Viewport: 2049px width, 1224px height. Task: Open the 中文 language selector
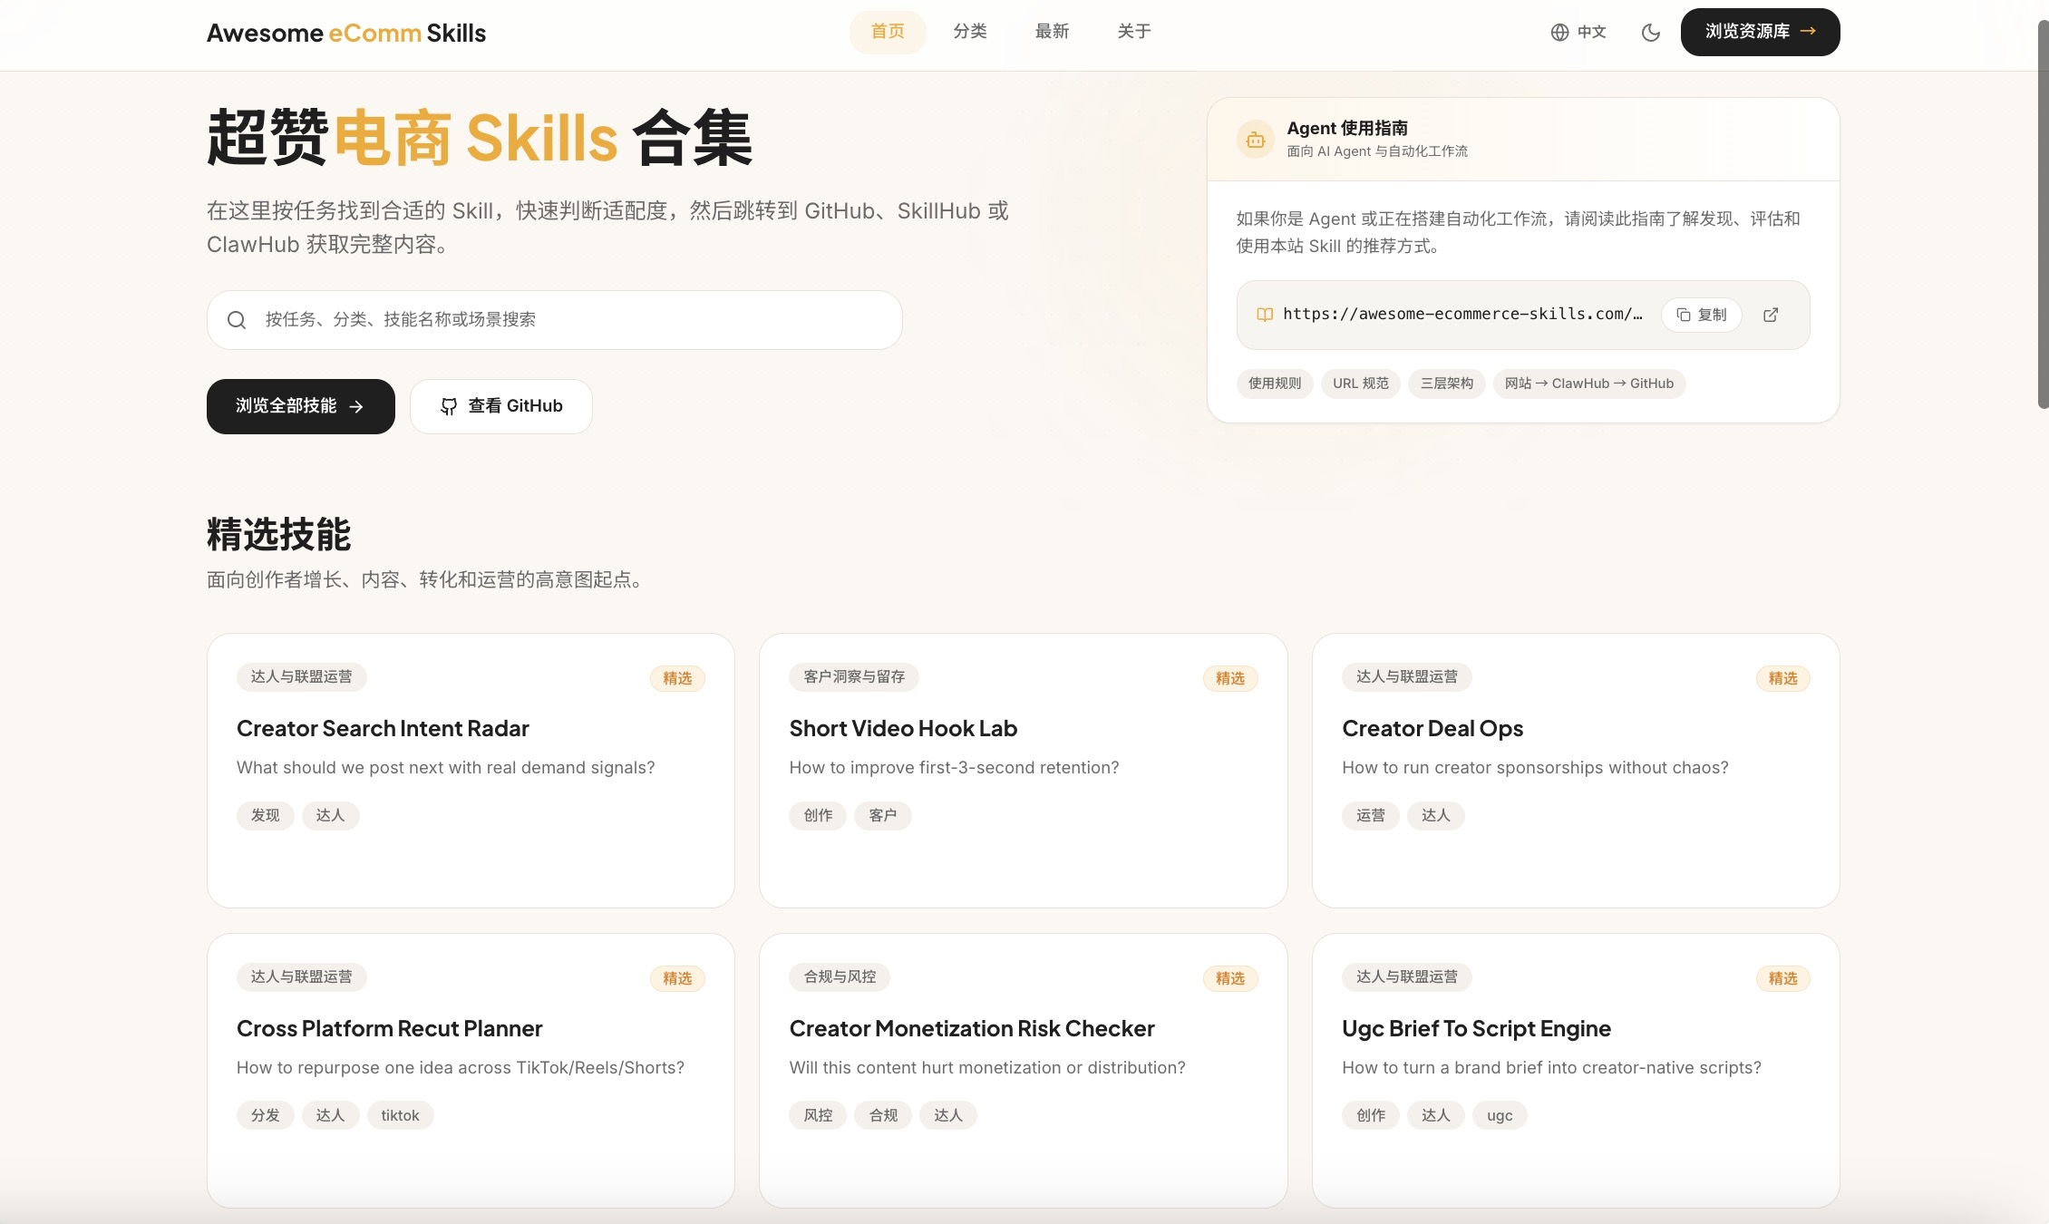[1590, 33]
